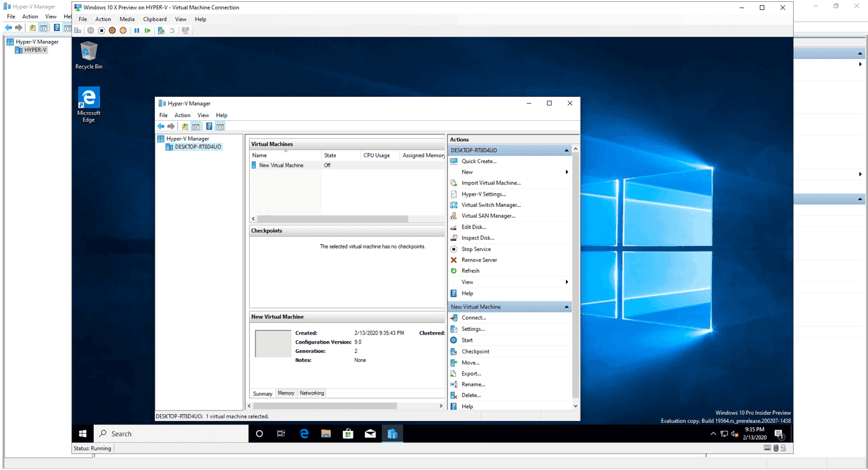
Task: Click the green Reset icon in VM toolbar
Action: (147, 30)
